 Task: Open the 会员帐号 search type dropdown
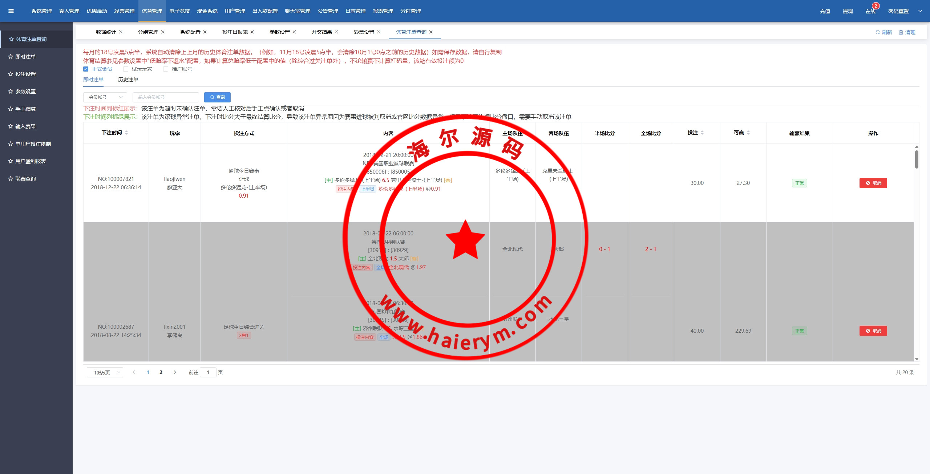coord(105,97)
